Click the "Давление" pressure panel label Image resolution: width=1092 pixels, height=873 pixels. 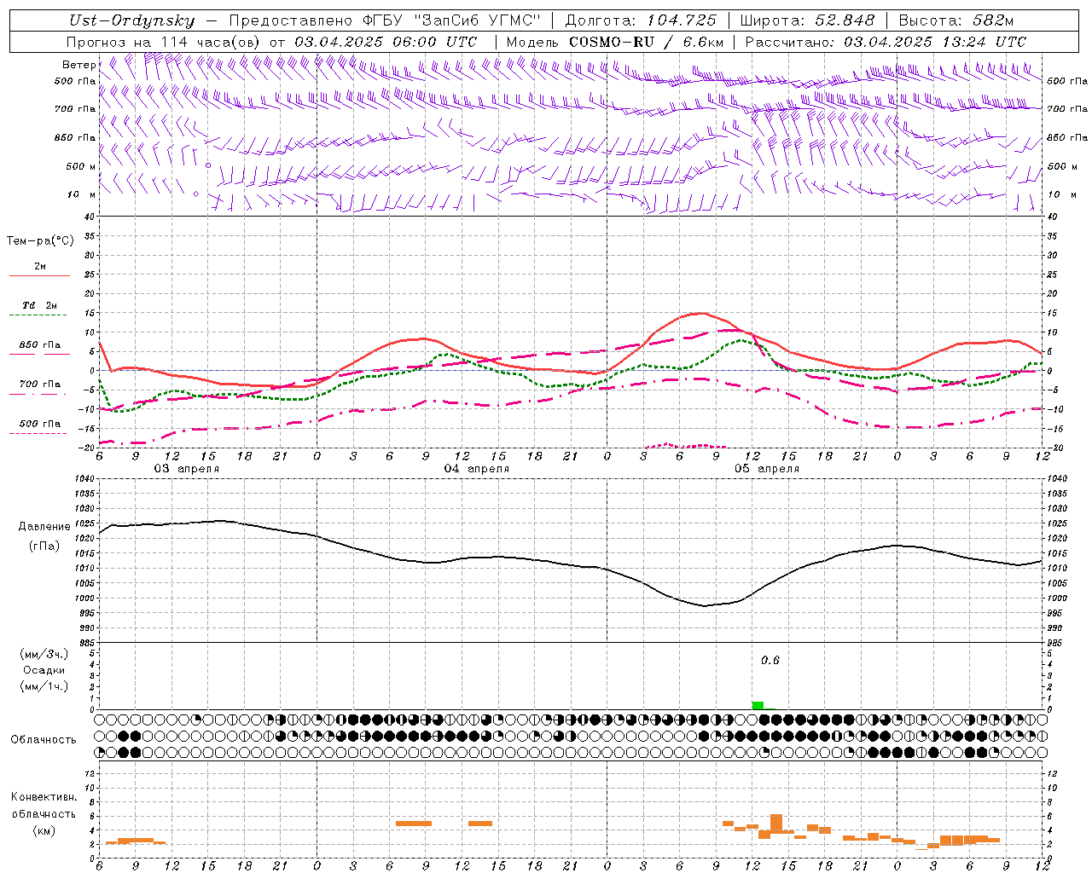click(x=44, y=526)
